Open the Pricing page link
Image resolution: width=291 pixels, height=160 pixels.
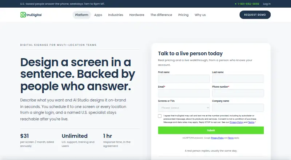[x=183, y=15]
